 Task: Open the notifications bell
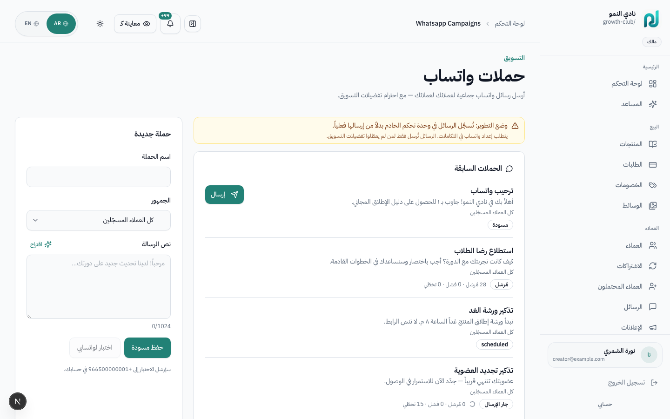point(170,24)
